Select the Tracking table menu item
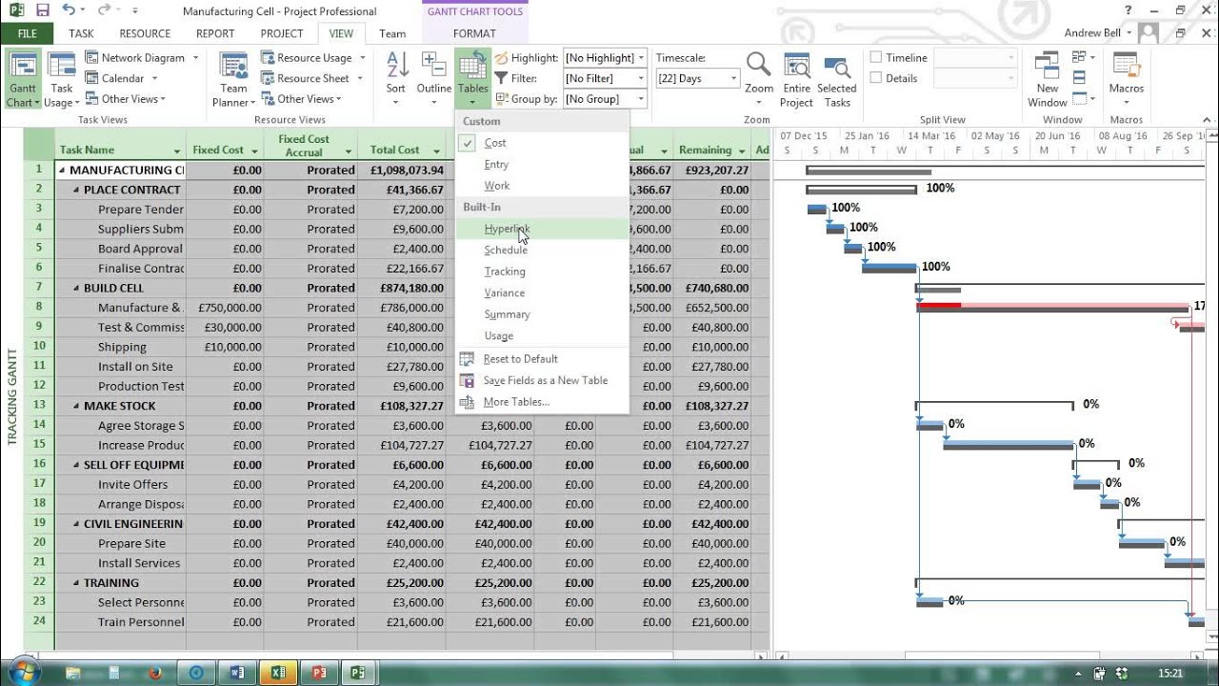 [542, 272]
